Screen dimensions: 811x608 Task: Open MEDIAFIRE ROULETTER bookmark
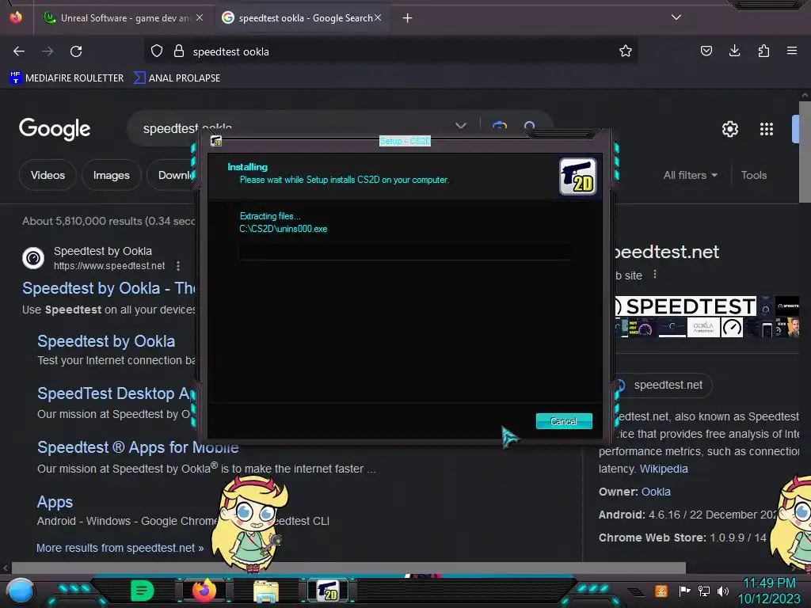67,78
